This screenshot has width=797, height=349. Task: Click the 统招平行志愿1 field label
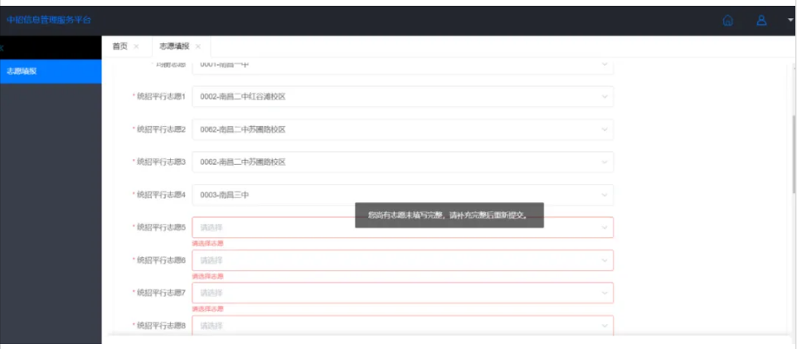pos(161,96)
